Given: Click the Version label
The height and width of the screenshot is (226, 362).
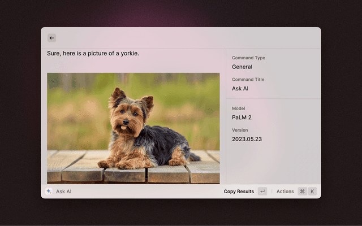Looking at the screenshot, I should (240, 130).
